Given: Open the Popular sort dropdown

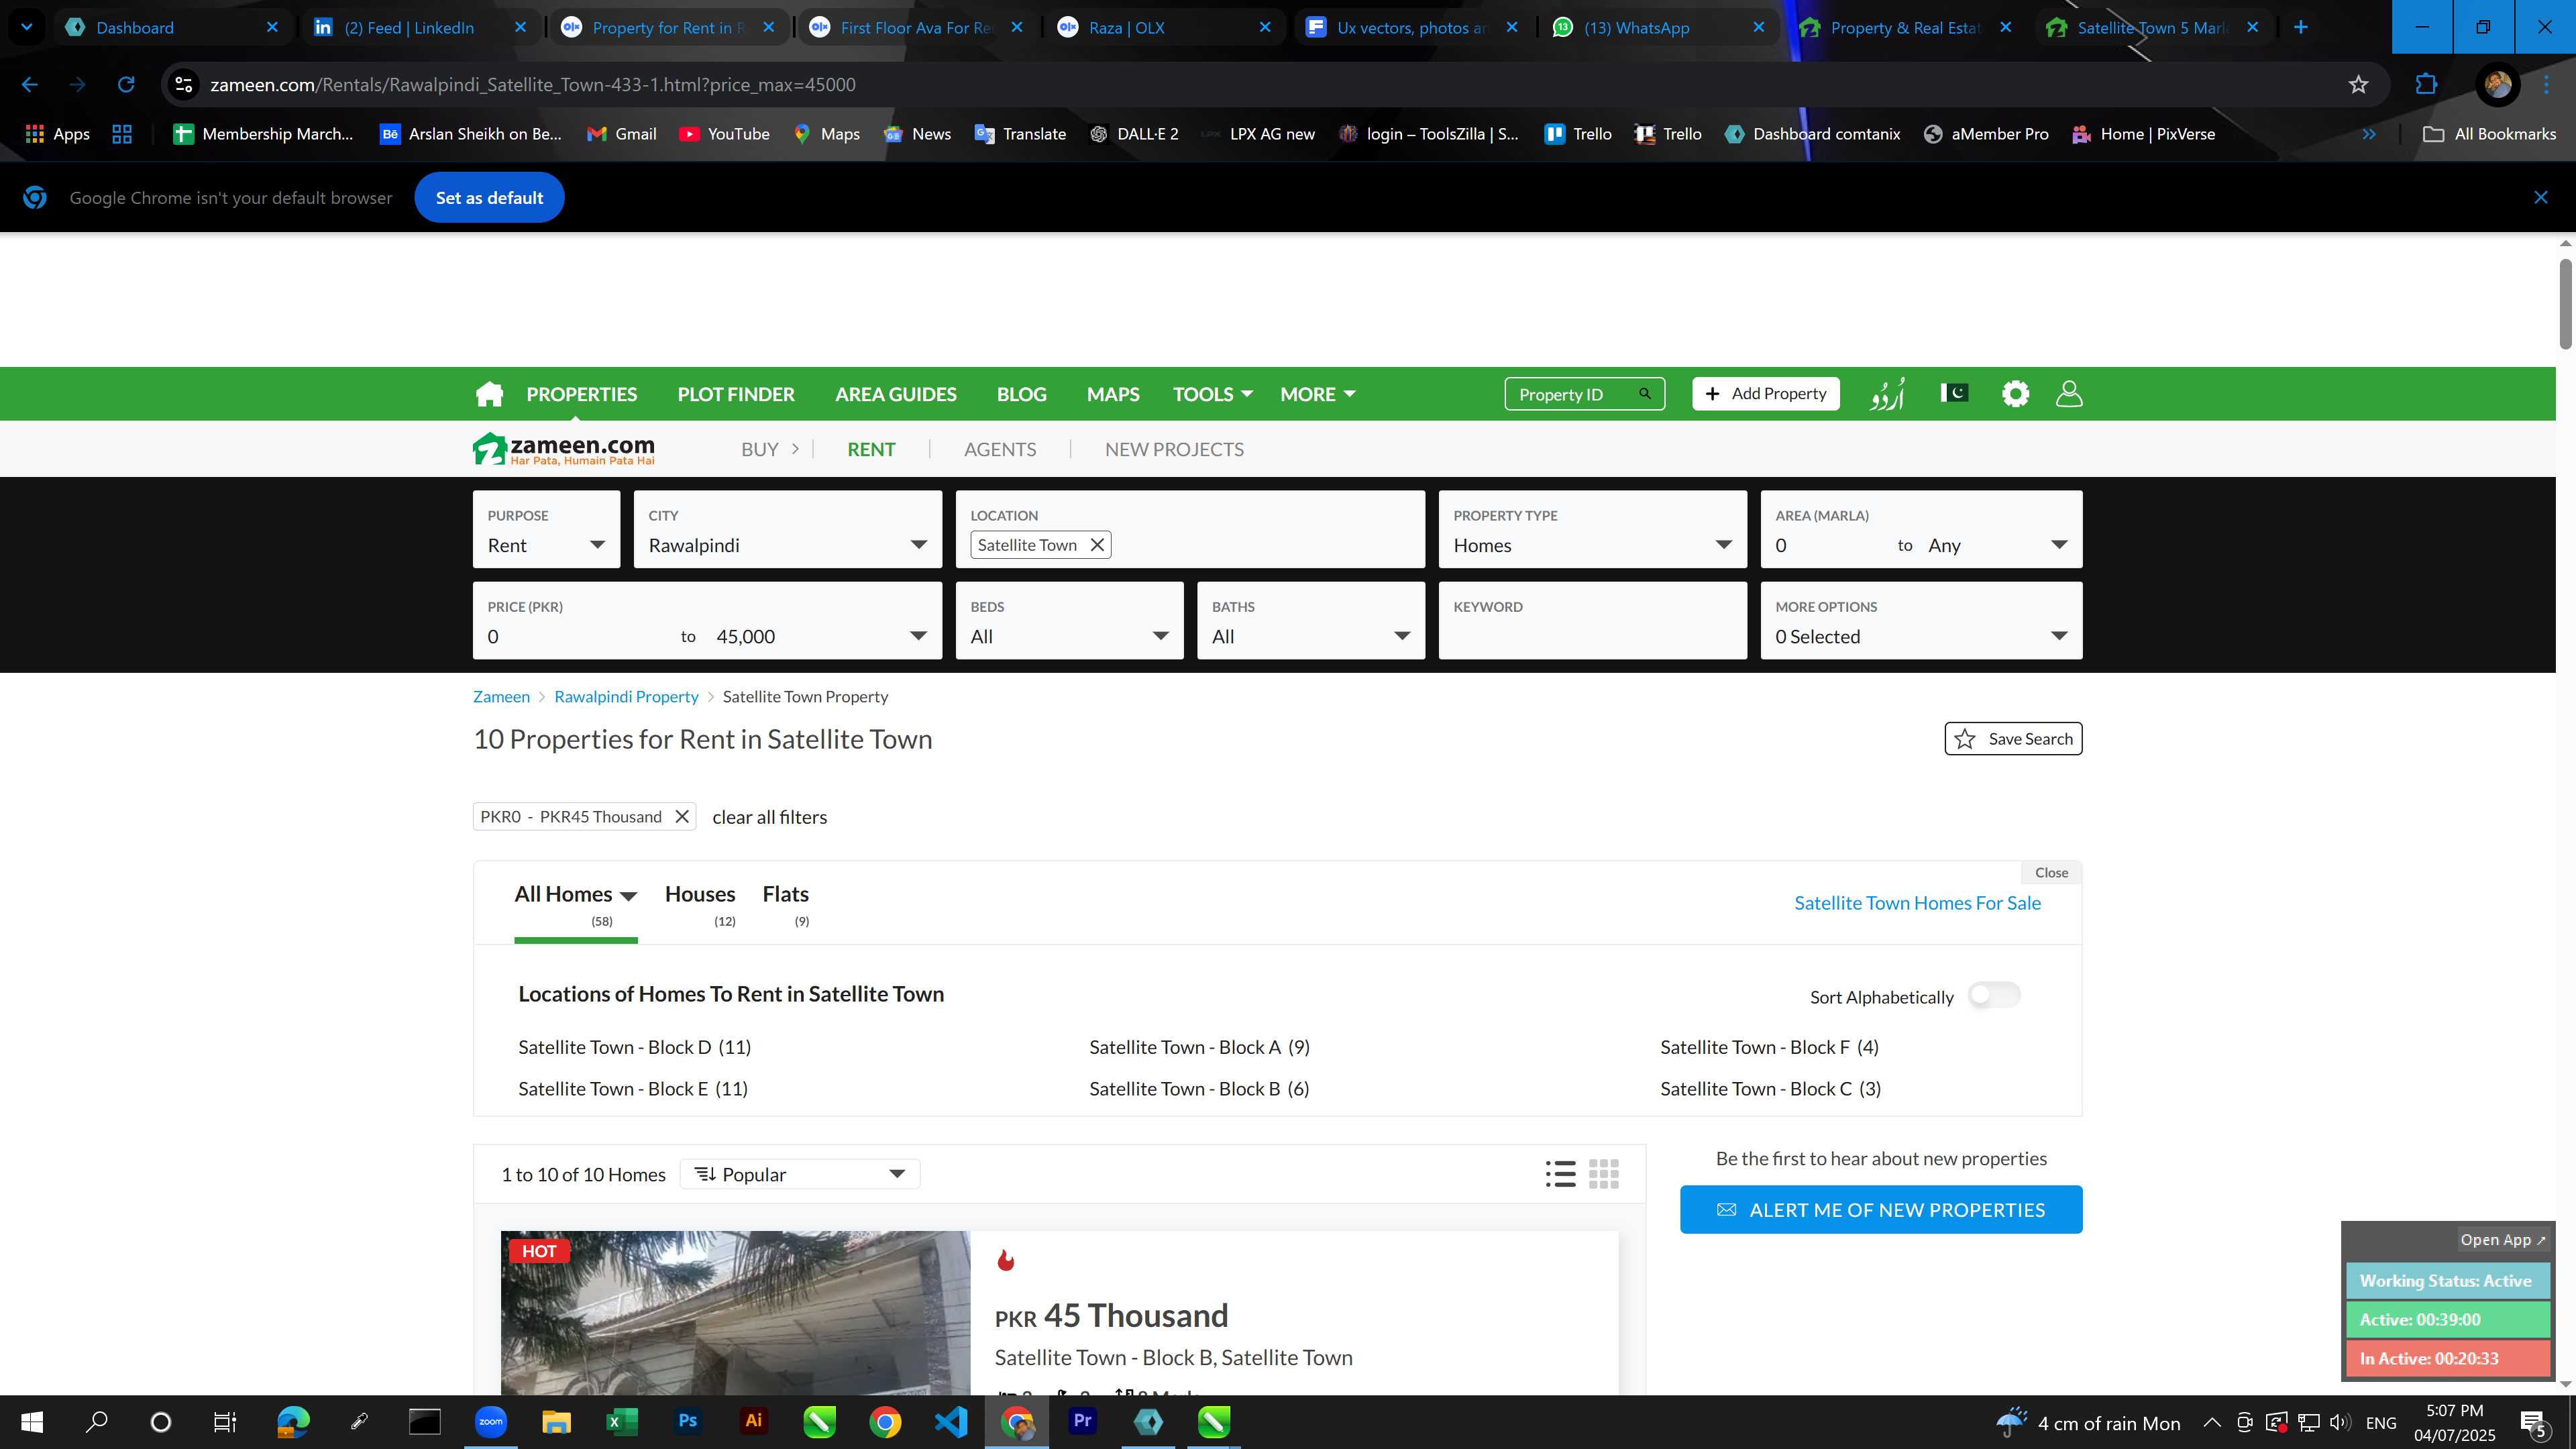Looking at the screenshot, I should coord(800,1174).
